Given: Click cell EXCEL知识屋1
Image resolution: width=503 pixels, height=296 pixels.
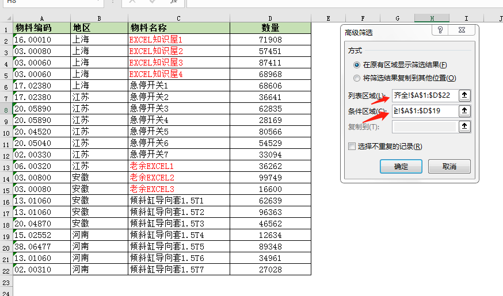Looking at the screenshot, I should coord(178,40).
